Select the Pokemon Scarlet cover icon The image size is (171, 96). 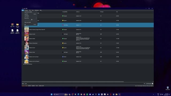(x=26, y=34)
